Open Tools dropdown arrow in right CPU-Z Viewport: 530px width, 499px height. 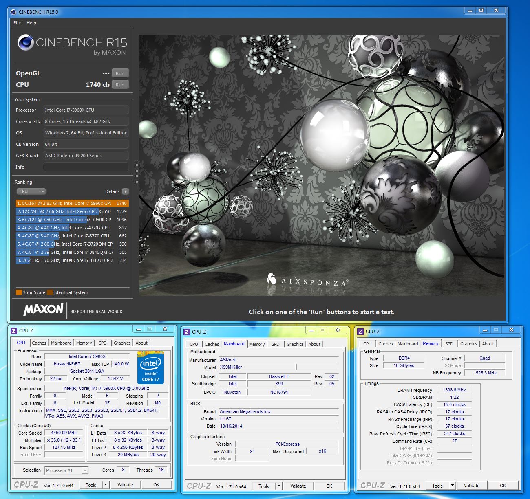click(452, 486)
